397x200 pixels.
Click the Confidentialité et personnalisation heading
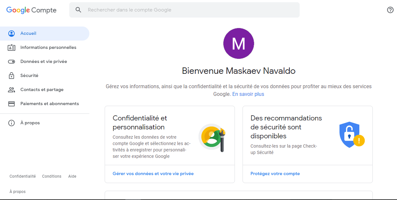coord(140,123)
